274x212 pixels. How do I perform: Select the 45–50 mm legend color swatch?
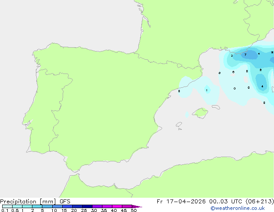(127, 206)
